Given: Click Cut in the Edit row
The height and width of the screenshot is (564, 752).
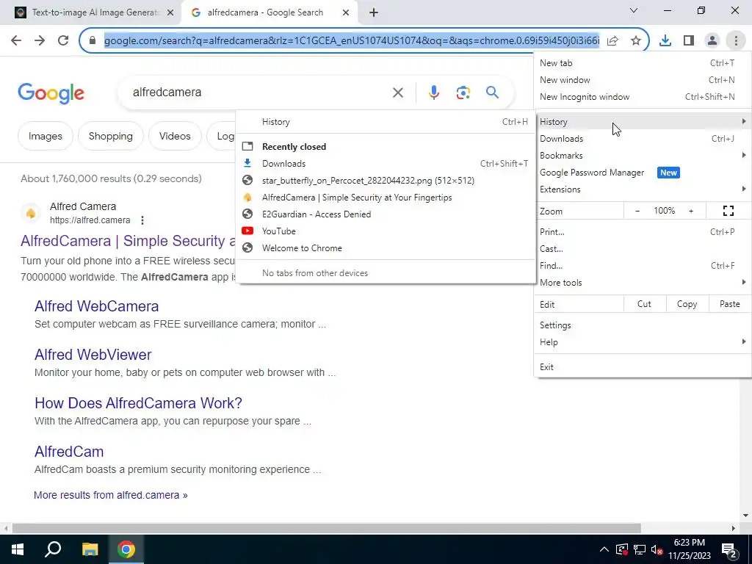Looking at the screenshot, I should tap(645, 304).
